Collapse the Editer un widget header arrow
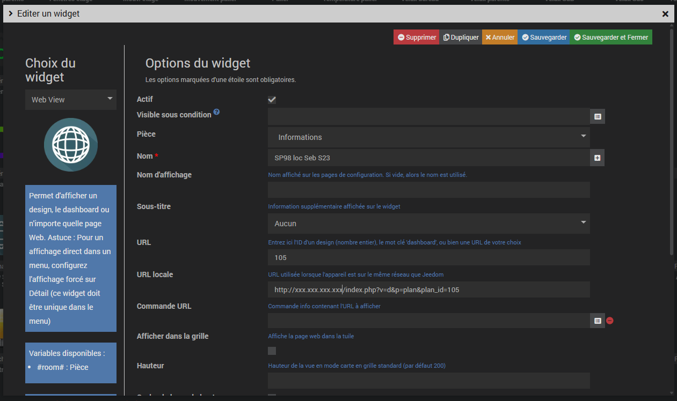677x401 pixels. tap(11, 13)
